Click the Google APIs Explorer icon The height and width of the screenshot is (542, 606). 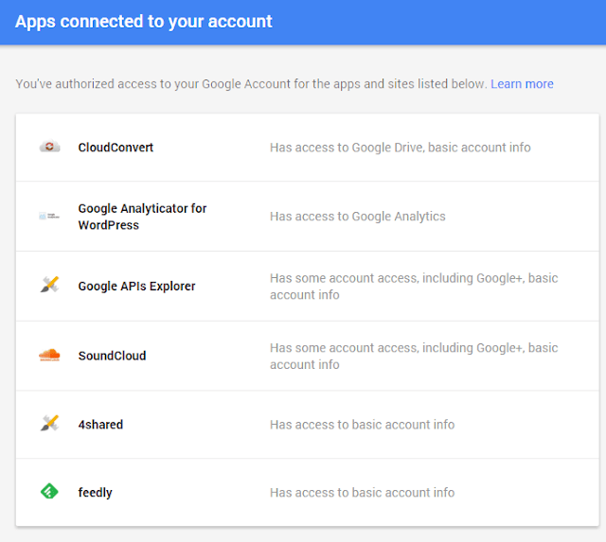coord(49,286)
